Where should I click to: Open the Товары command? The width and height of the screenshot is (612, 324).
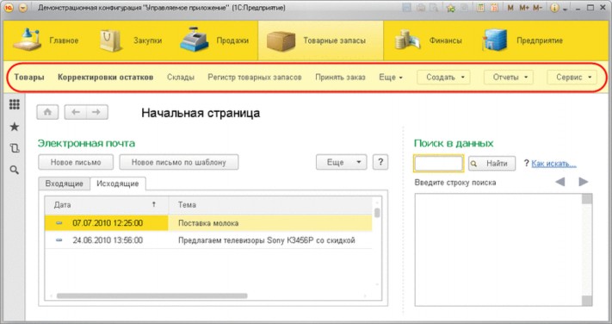point(29,78)
